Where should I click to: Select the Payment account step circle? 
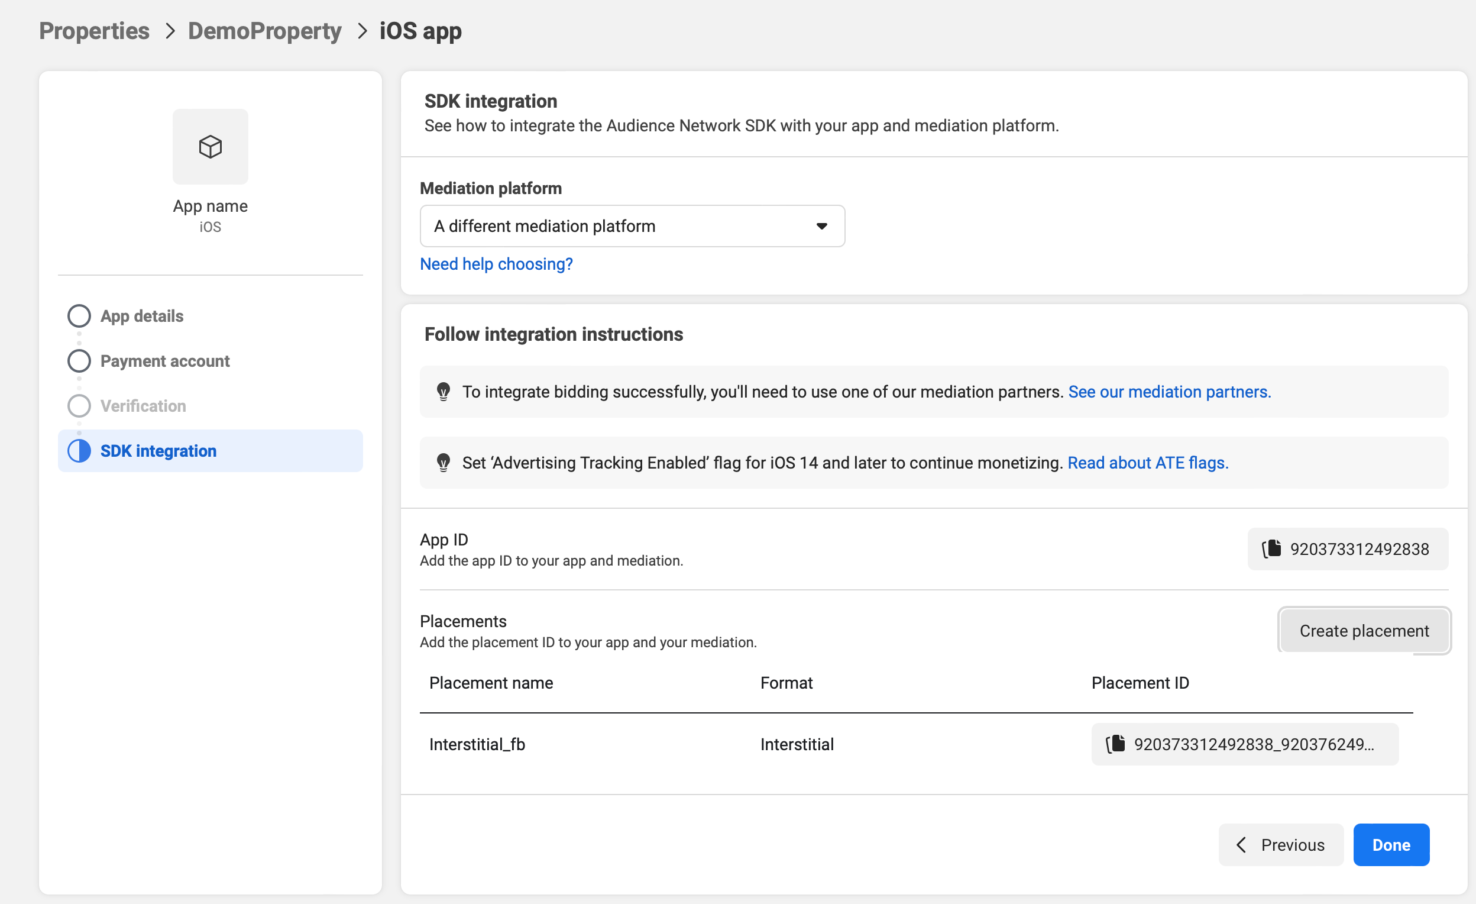[x=79, y=361]
